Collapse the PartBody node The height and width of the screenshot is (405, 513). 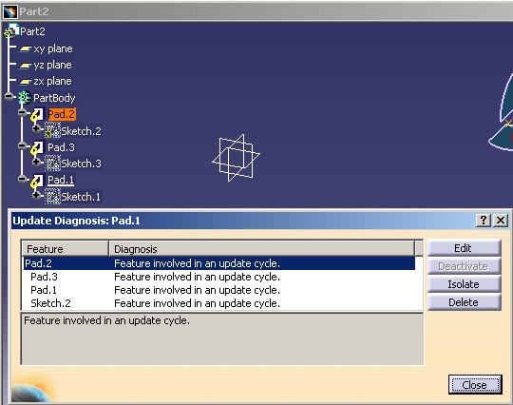[9, 96]
